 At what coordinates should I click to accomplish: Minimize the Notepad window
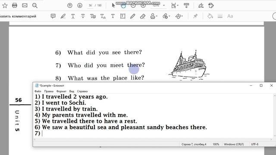coord(251,86)
